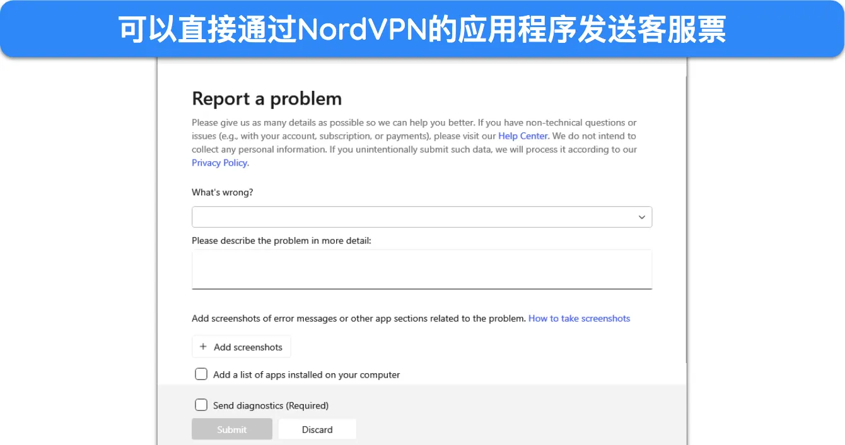Click the Report a problem heading
This screenshot has width=845, height=445.
(x=267, y=98)
